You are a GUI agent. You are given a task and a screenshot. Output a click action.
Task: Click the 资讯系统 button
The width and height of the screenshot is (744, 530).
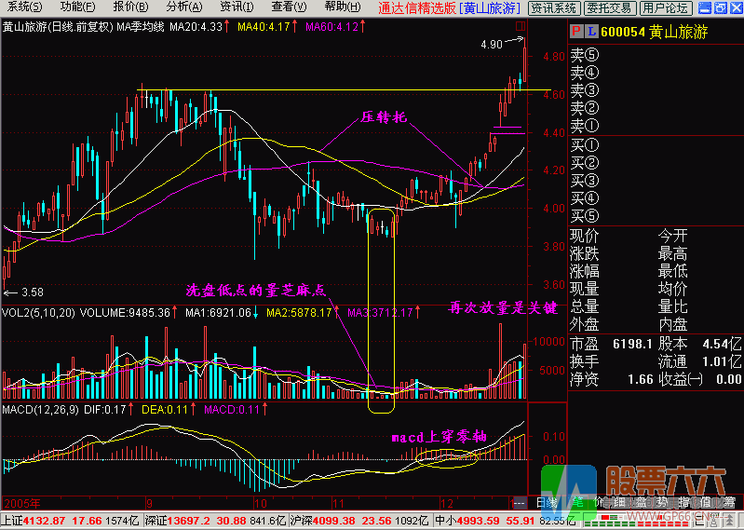552,7
